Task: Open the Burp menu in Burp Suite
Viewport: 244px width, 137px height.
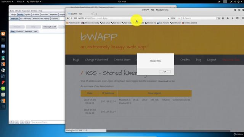Action: (x=12, y=11)
